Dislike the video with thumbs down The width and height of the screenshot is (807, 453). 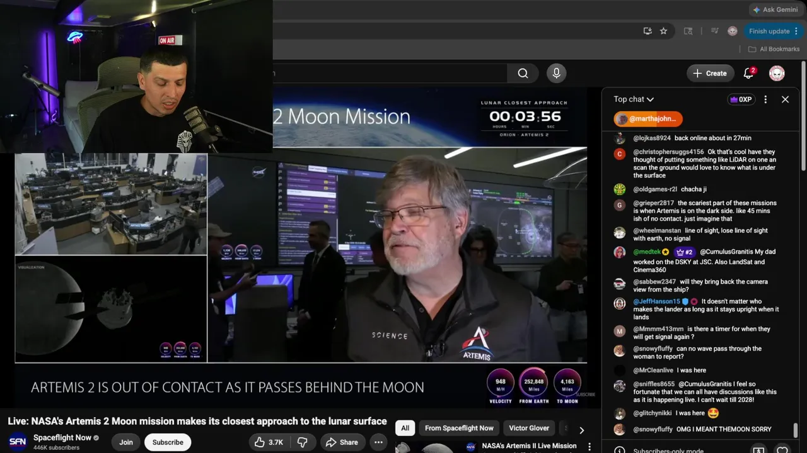pyautogui.click(x=302, y=442)
